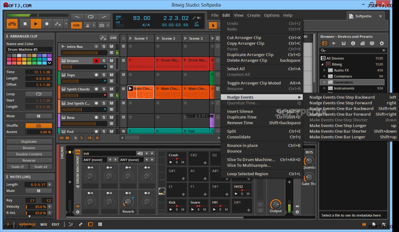Open the File menu
Screen dimensions: 399x232
point(215,15)
